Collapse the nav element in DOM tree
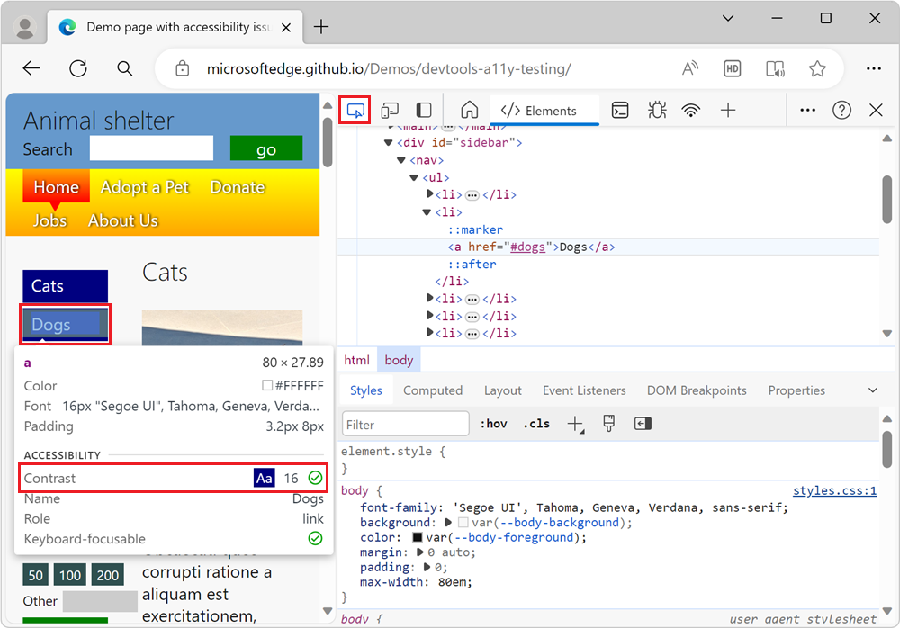The image size is (900, 628). tap(401, 159)
